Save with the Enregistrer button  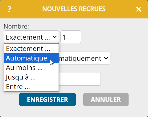(47, 99)
